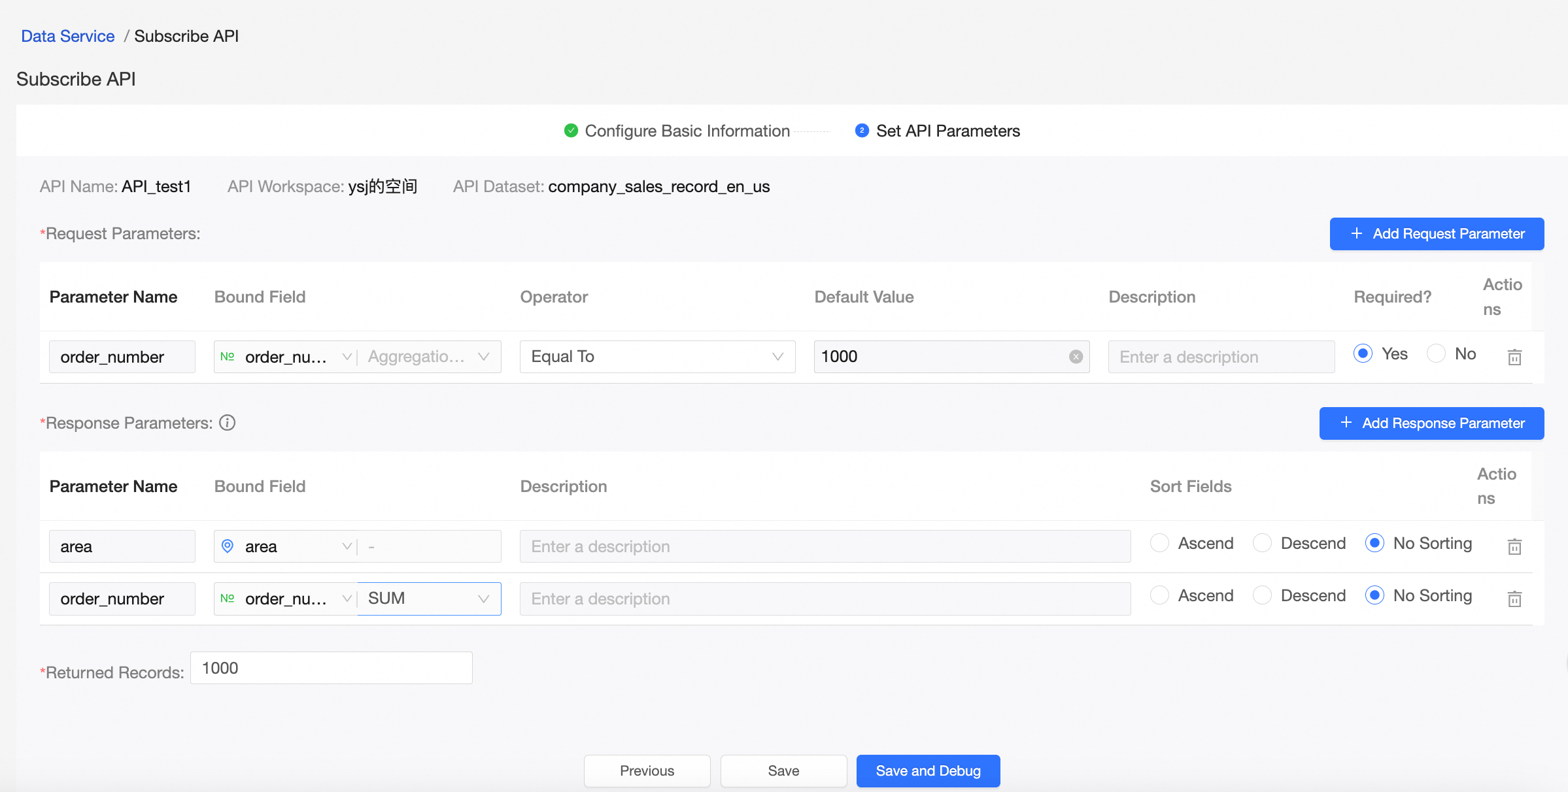Delete the order_number response parameter row

point(1514,599)
